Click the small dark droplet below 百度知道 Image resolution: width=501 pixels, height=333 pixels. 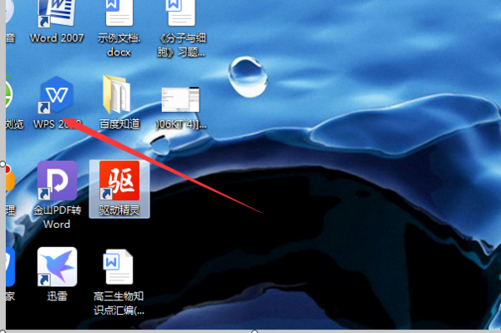(x=159, y=144)
